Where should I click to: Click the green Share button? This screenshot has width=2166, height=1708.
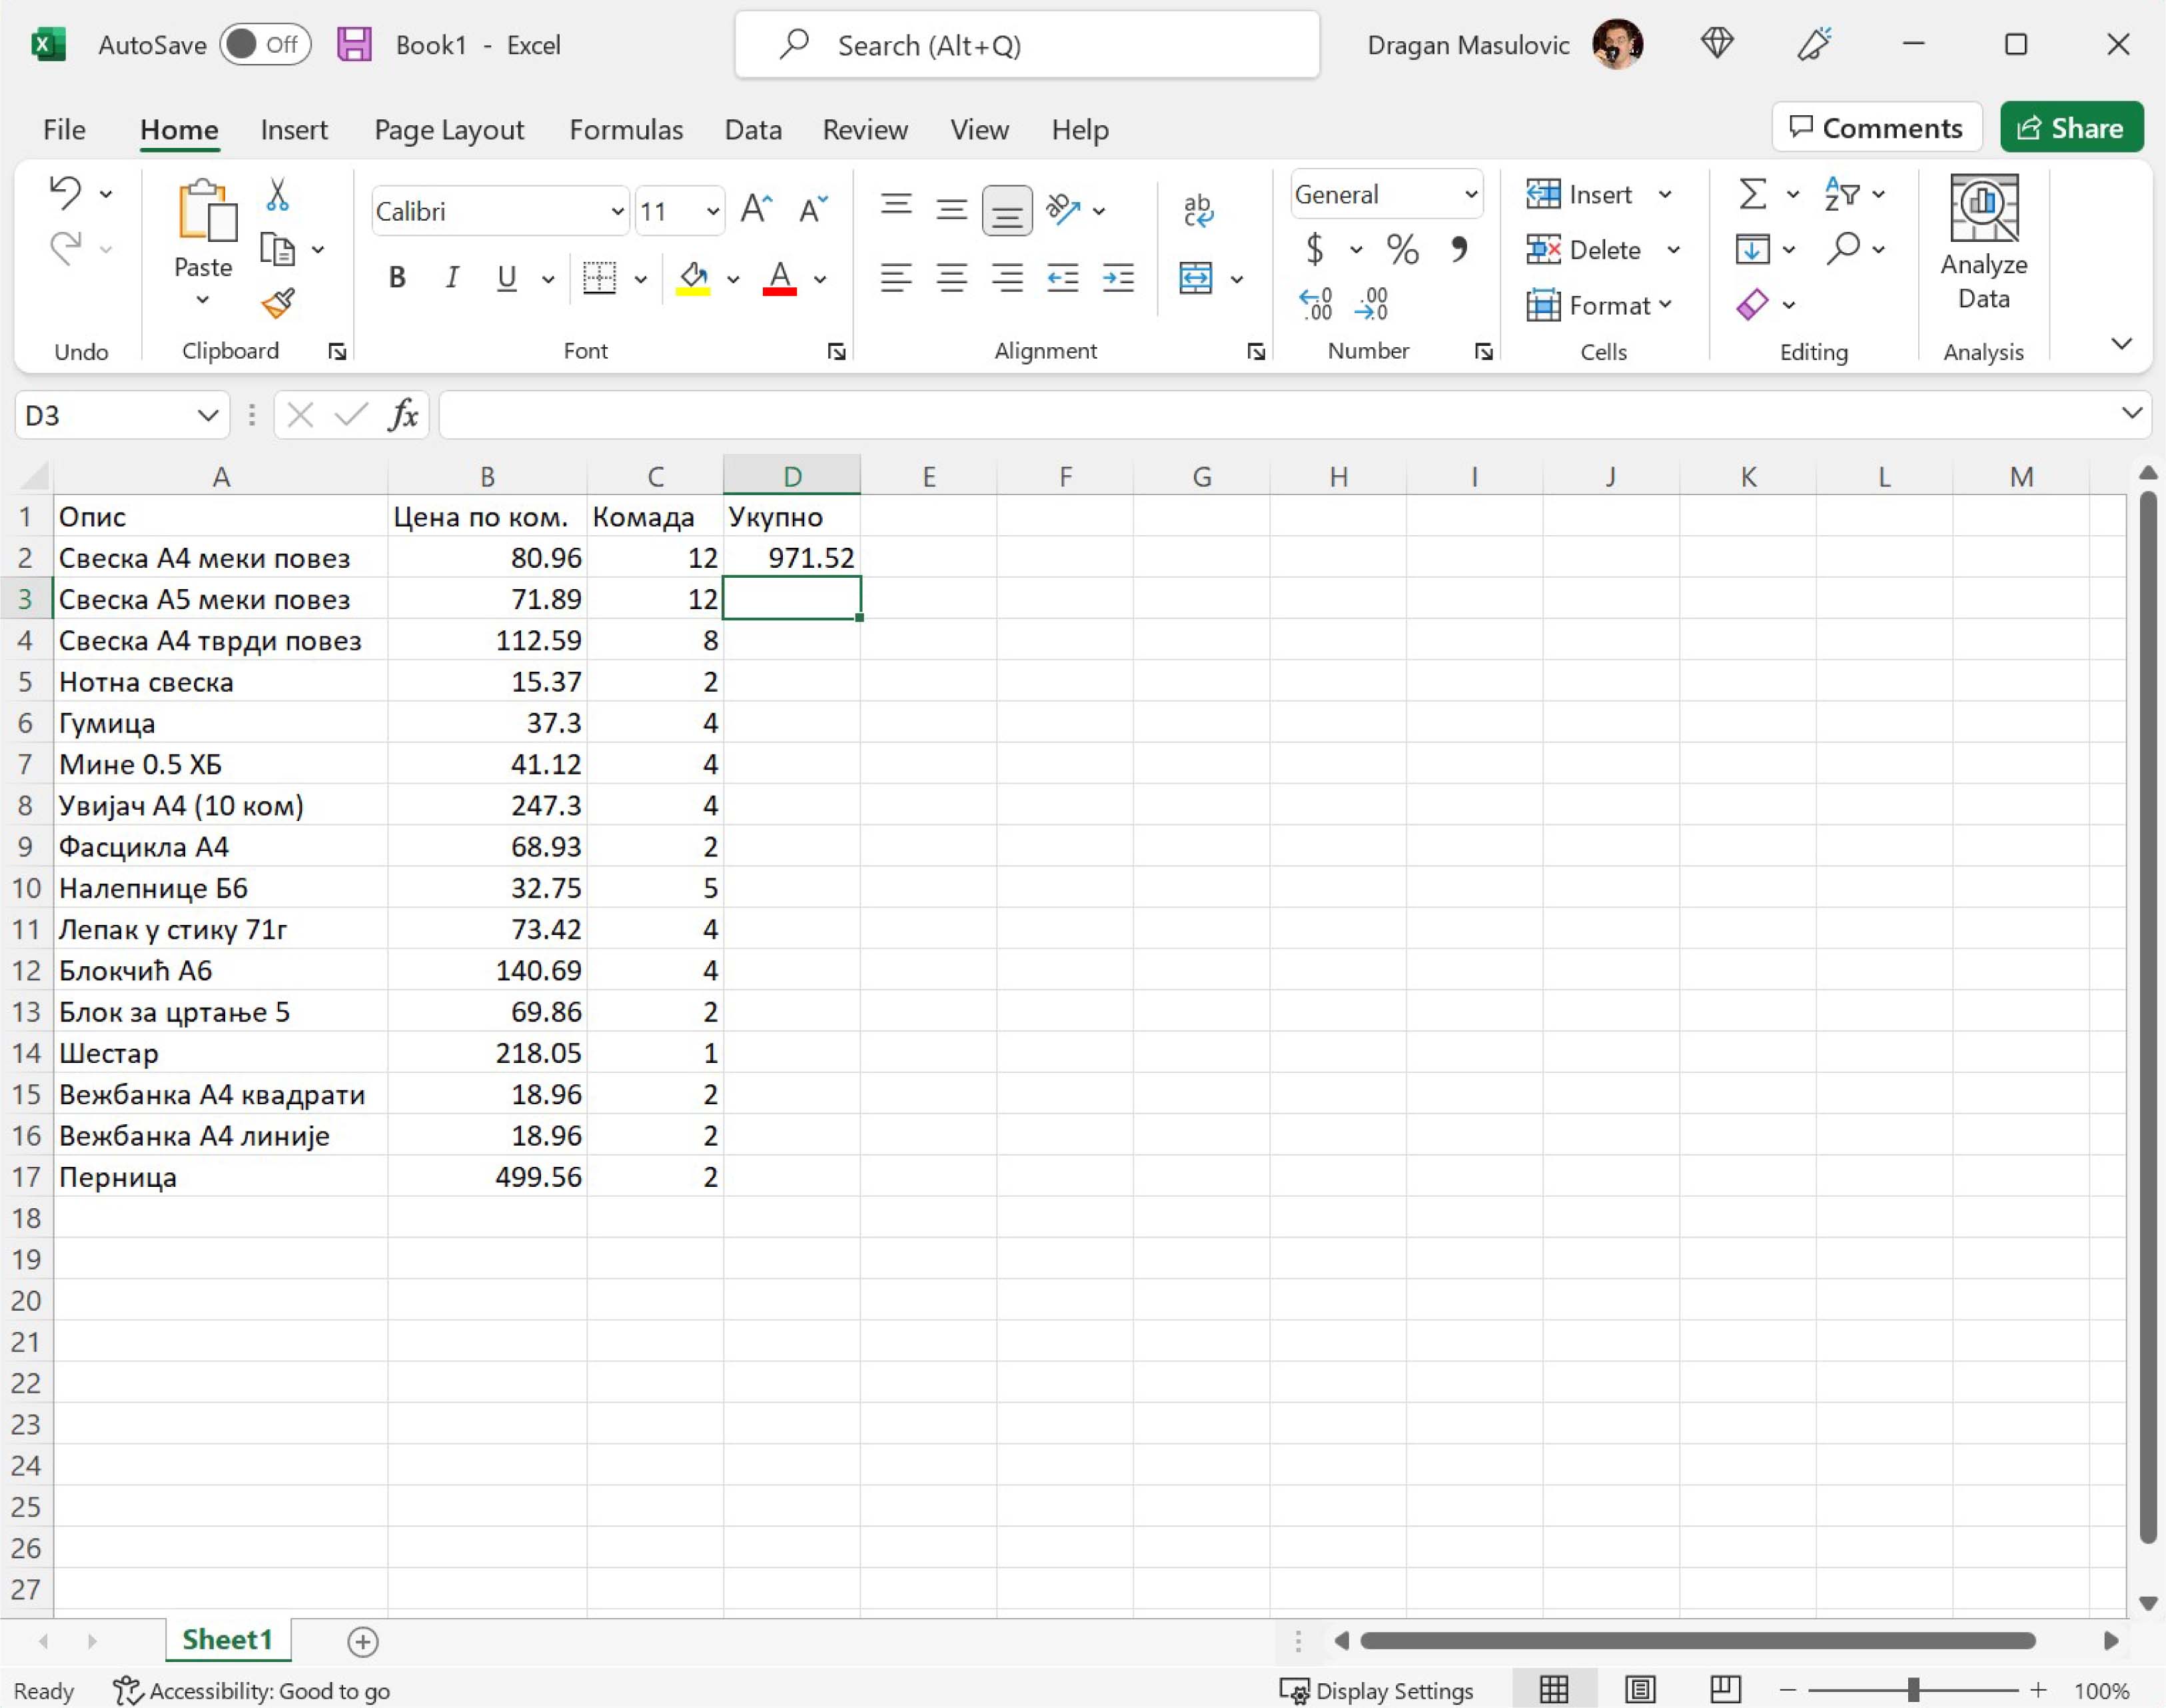[x=2071, y=128]
